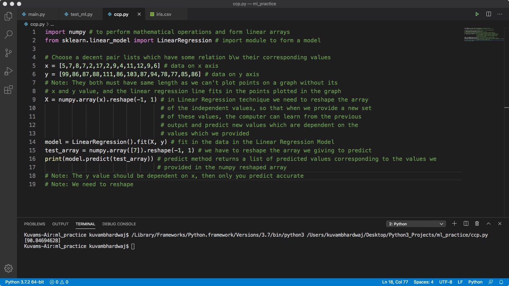This screenshot has width=509, height=286.
Task: Change language mode via 'Python' in status bar
Action: (x=475, y=282)
